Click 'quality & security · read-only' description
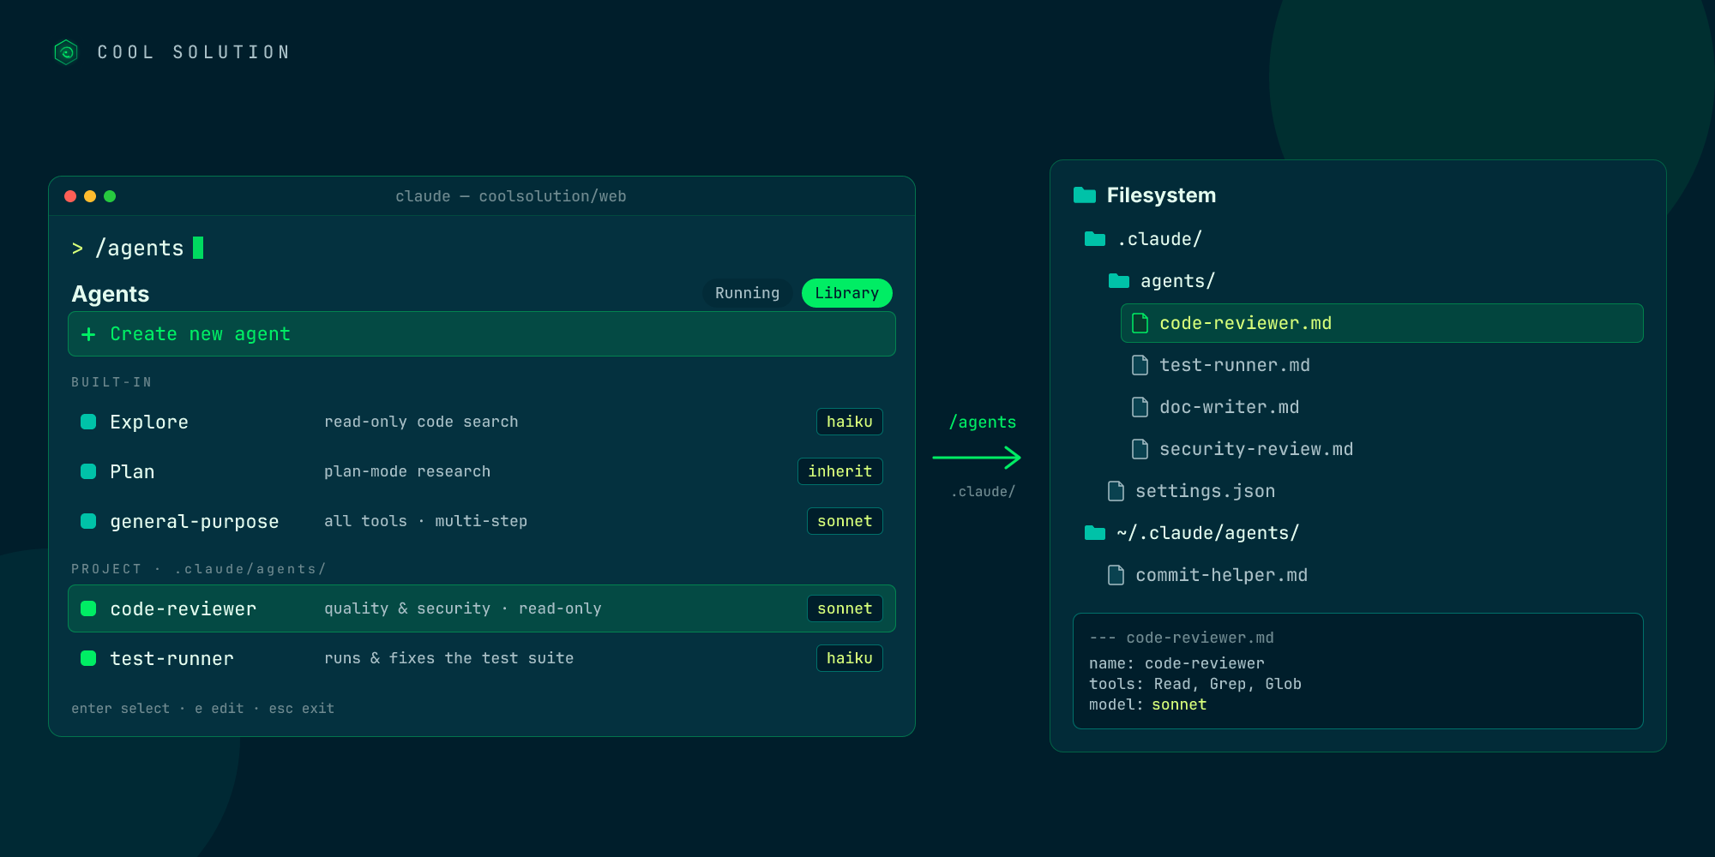This screenshot has width=1715, height=857. (x=463, y=608)
